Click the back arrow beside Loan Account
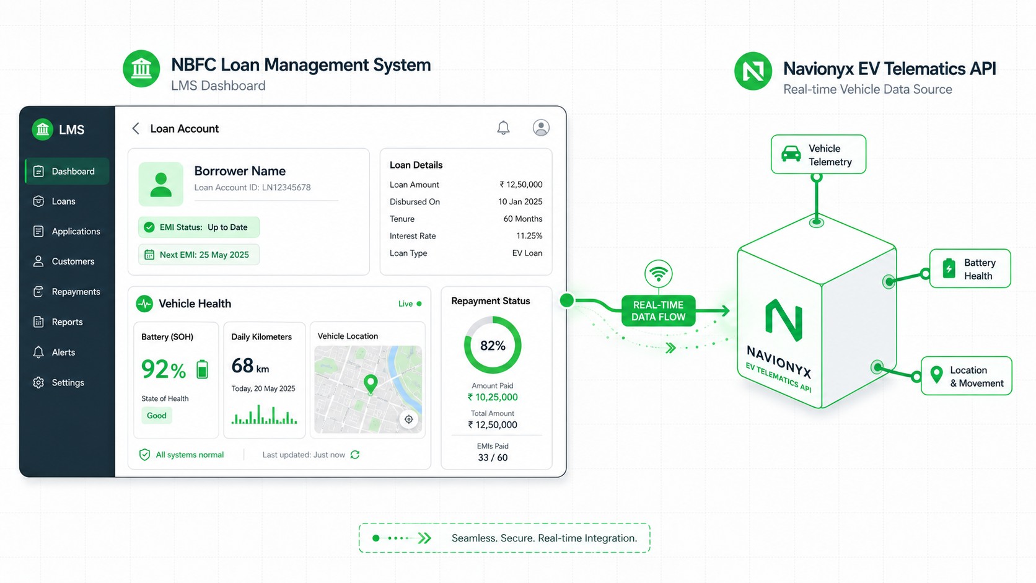The width and height of the screenshot is (1036, 583). pos(136,128)
